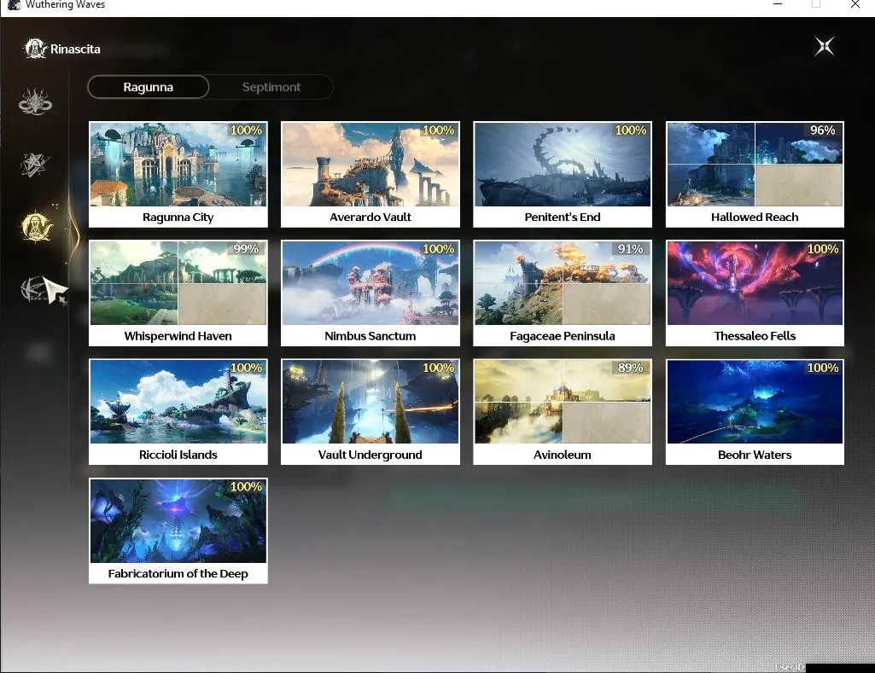Image resolution: width=875 pixels, height=673 pixels.
Task: Click the Wuthering Waves title bar icon
Action: point(14,5)
